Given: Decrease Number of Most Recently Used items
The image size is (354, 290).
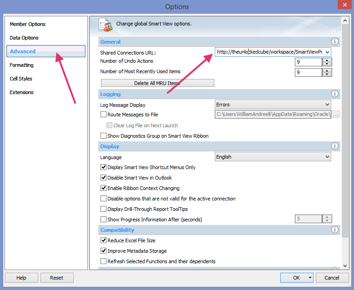Looking at the screenshot, I should click(x=327, y=75).
